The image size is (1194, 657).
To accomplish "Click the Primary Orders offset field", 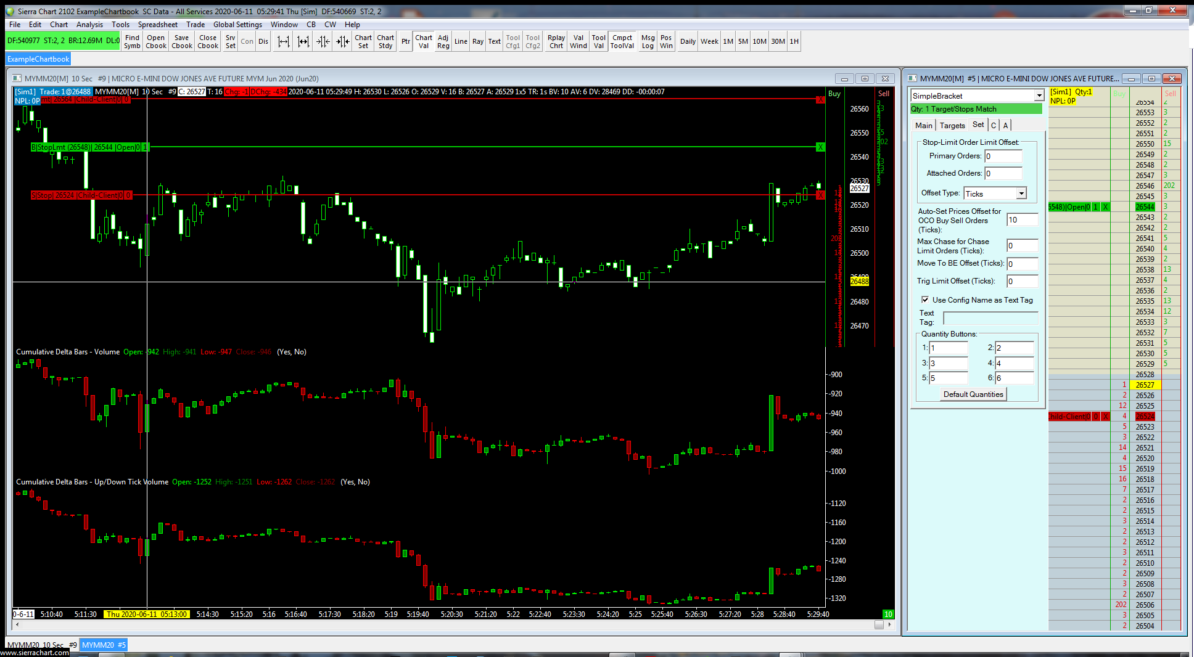I will click(1003, 157).
